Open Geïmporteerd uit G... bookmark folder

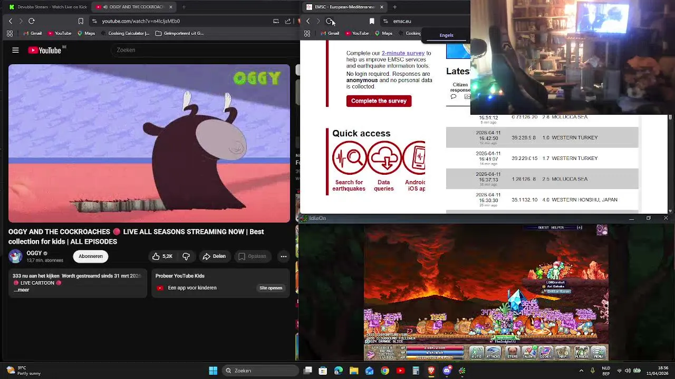(x=180, y=33)
